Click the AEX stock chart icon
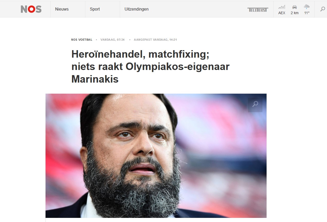This screenshot has width=327, height=222. (282, 7)
